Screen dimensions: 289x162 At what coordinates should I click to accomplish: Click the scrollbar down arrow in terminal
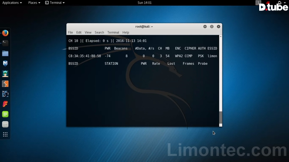(x=221, y=125)
